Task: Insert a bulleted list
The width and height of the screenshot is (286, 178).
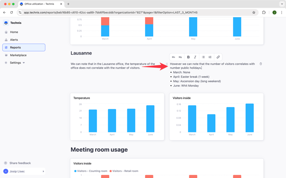Action: pyautogui.click(x=203, y=57)
